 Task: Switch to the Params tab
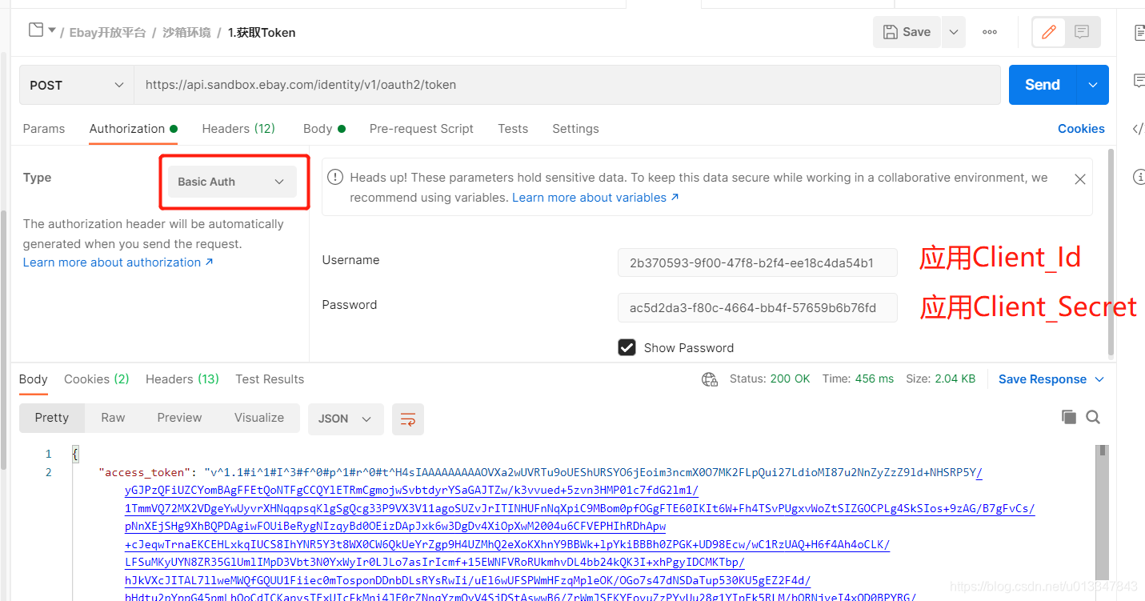tap(44, 129)
